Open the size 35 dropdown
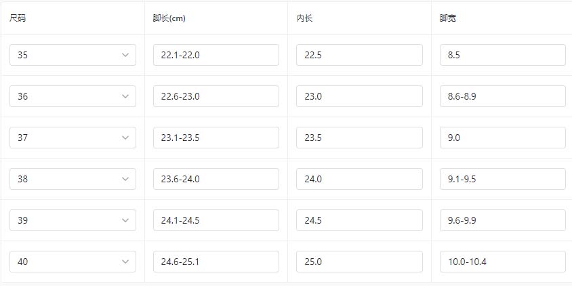Viewport: 572px width, 286px height. click(x=73, y=55)
